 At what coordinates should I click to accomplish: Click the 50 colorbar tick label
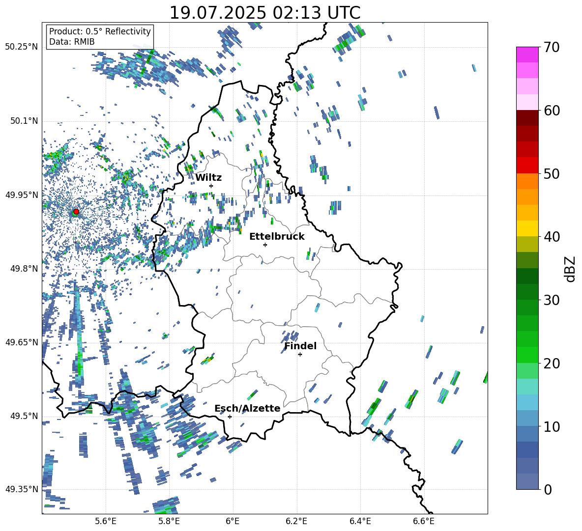(x=552, y=173)
